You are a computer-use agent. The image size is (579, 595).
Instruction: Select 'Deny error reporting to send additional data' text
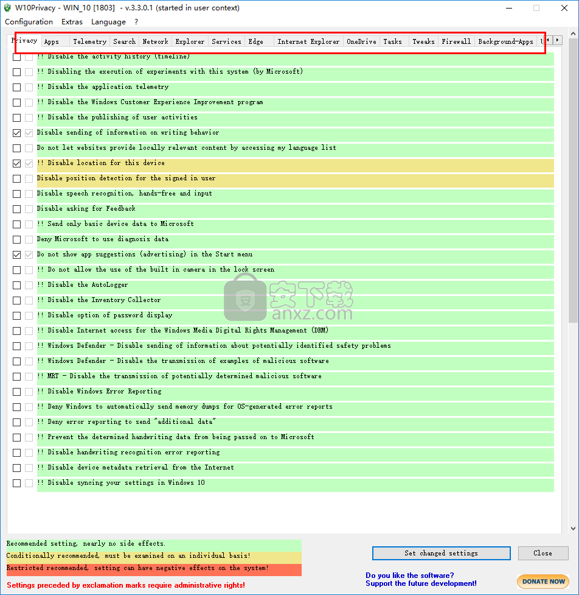[127, 421]
